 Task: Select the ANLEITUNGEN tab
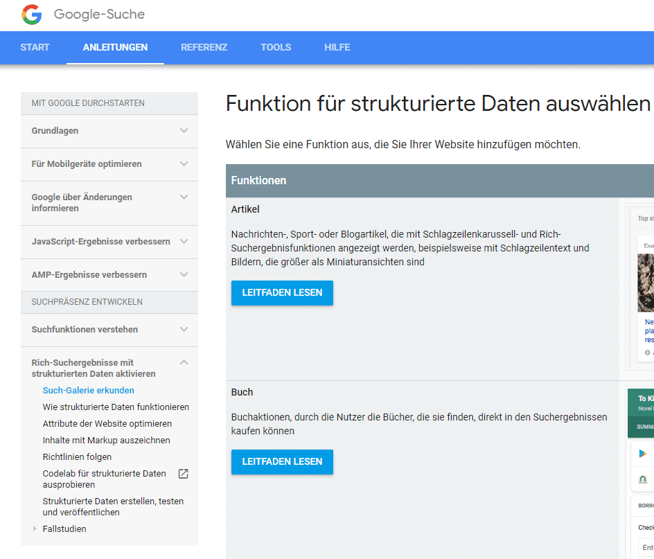(115, 48)
